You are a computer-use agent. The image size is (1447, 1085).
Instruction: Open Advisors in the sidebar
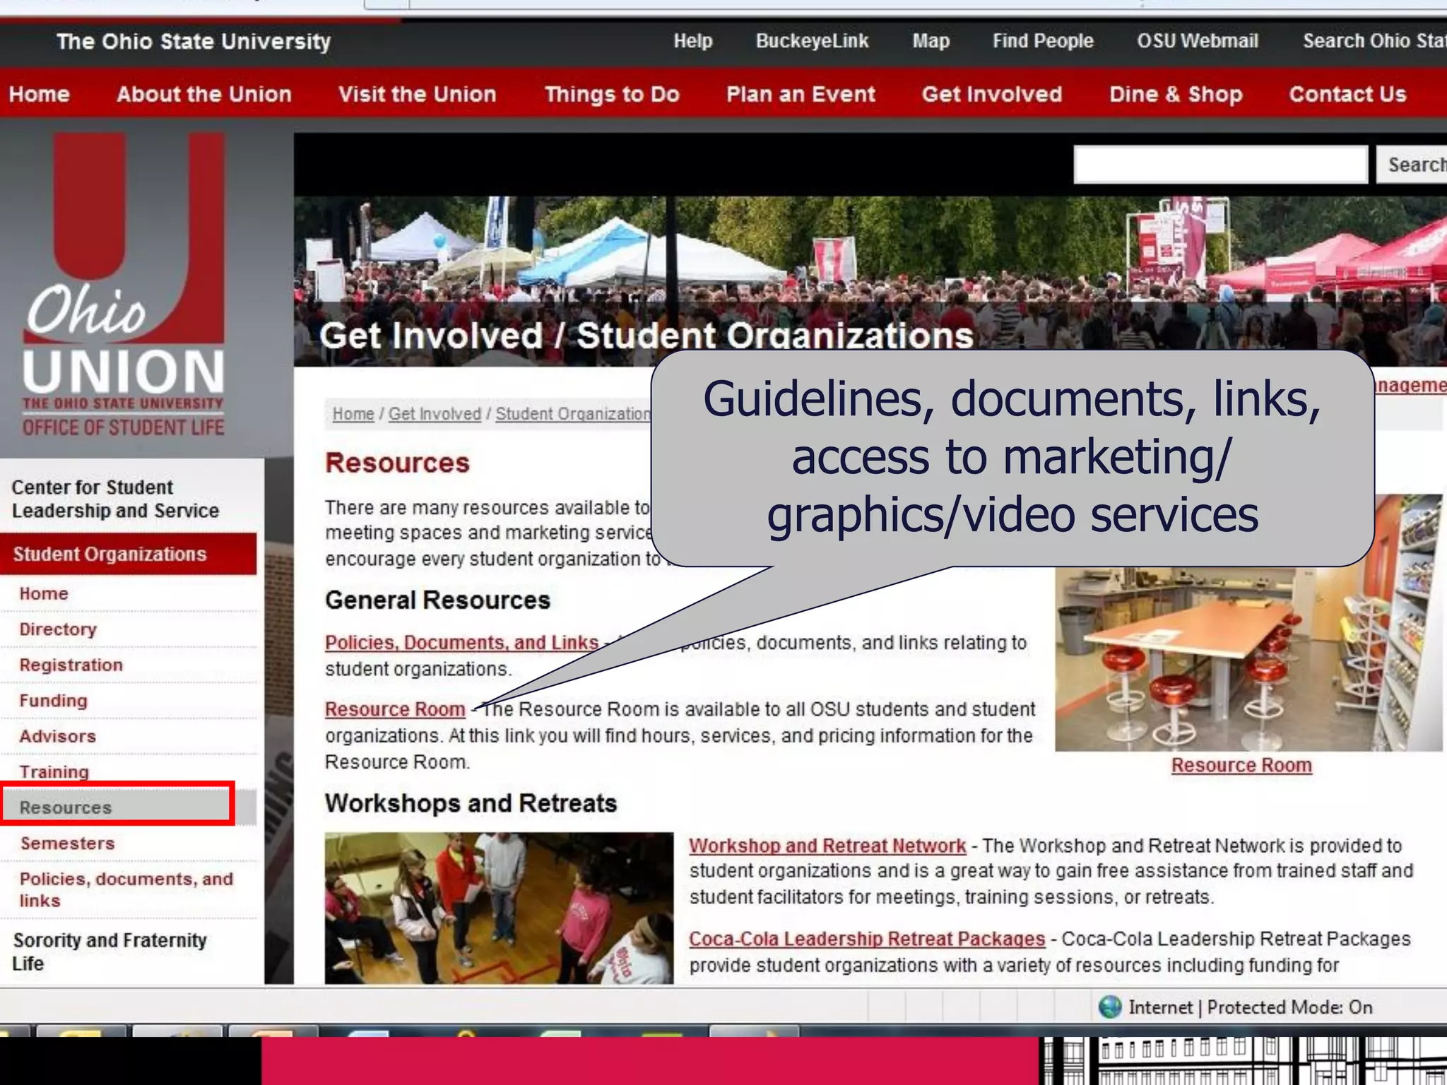[58, 736]
